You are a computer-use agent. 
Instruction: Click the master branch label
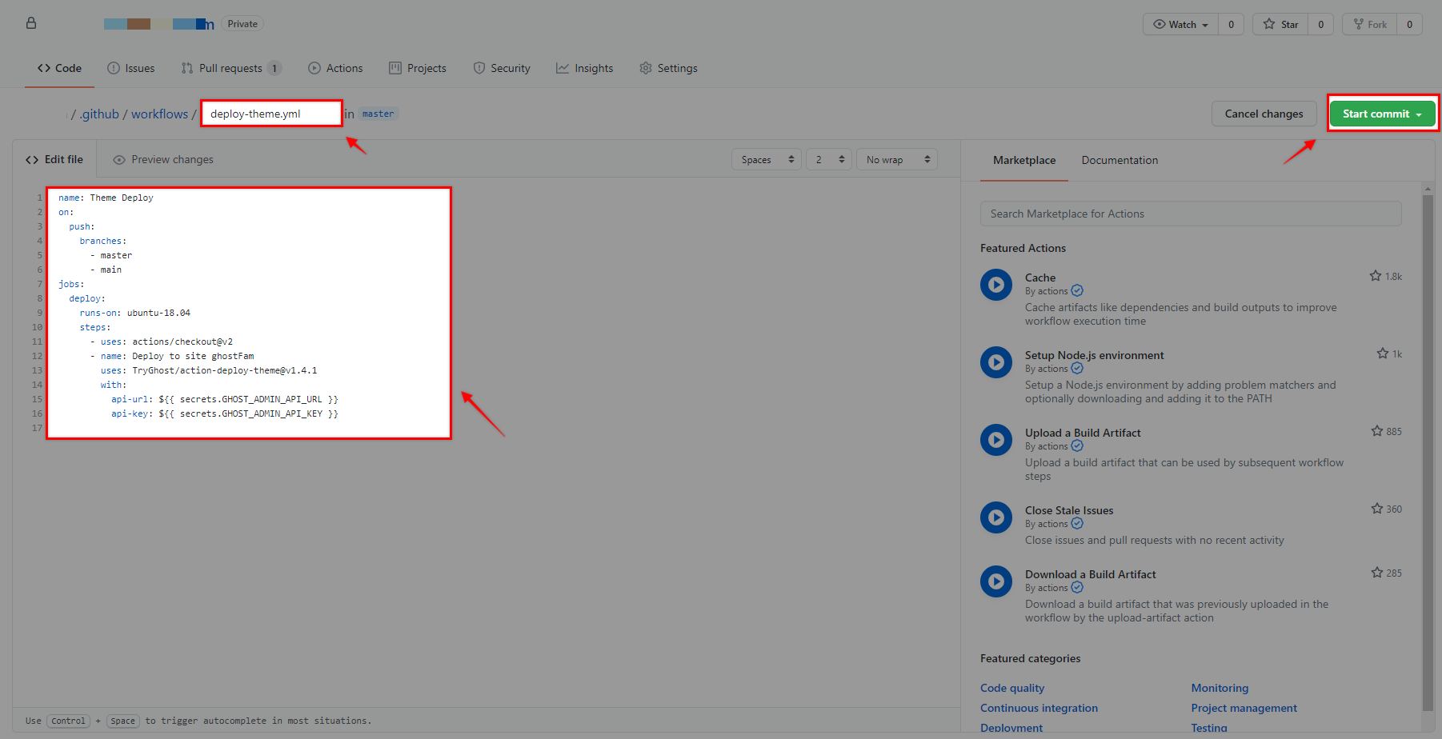point(378,114)
